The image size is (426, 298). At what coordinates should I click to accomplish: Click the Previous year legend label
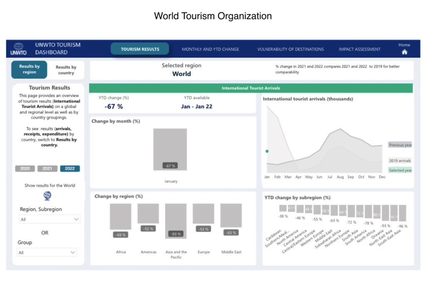(400, 145)
